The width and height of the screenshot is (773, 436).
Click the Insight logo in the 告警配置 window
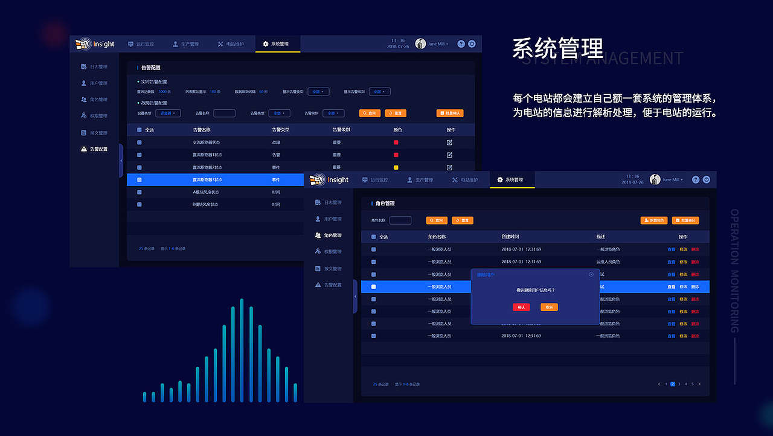[95, 44]
